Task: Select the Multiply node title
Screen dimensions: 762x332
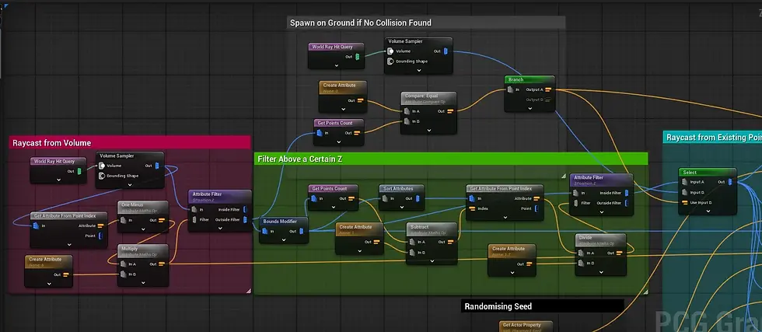Action: (130, 248)
